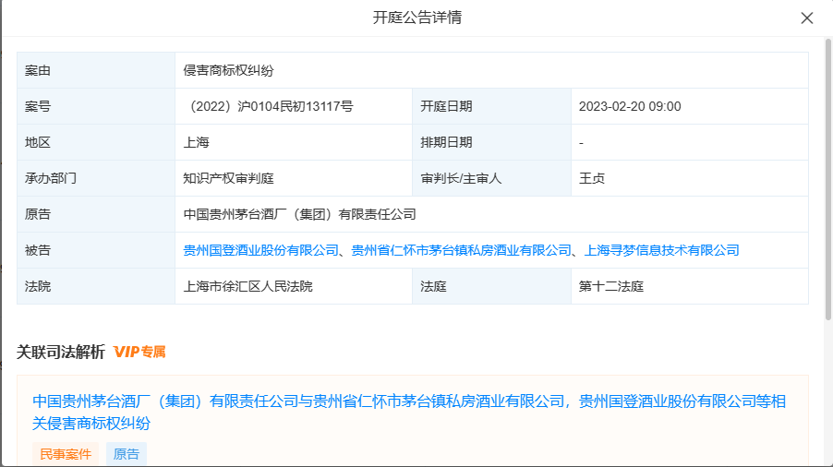This screenshot has height=467, width=833.
Task: Select department 知识产权审判庭
Action: coord(228,178)
